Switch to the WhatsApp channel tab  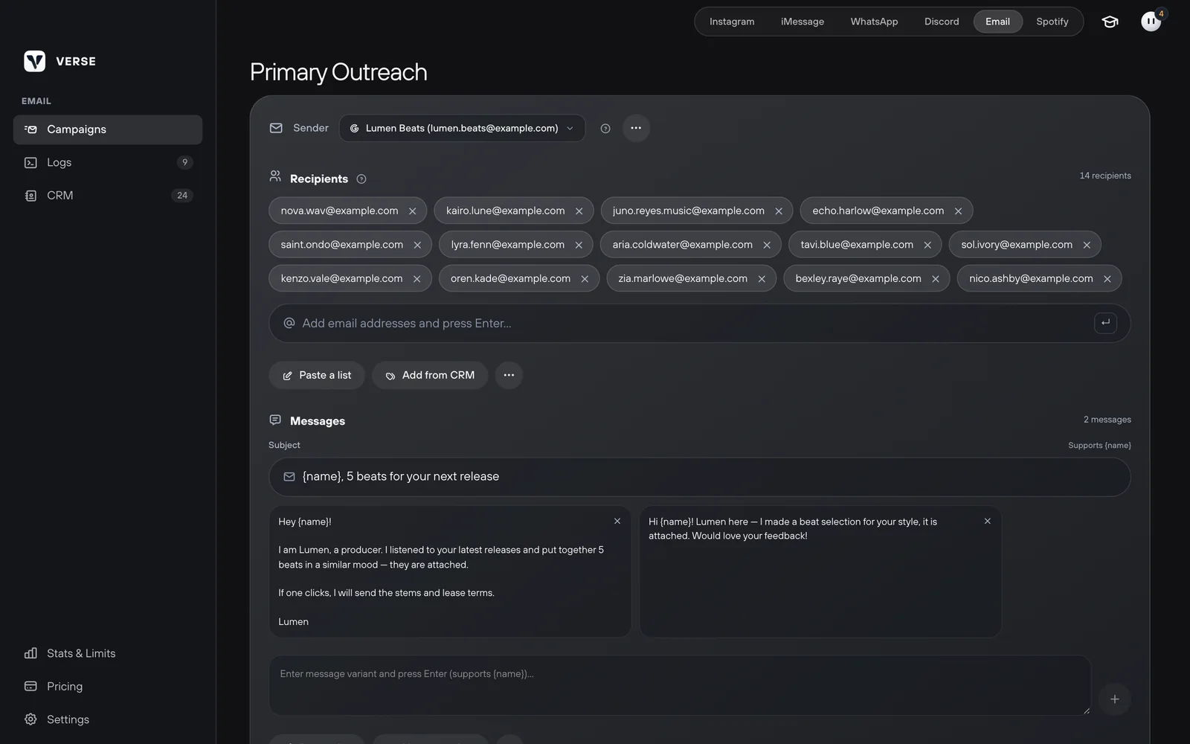pyautogui.click(x=874, y=22)
